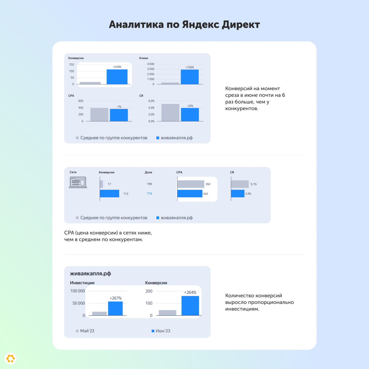Click the 100 000 axis value
369x369 pixels.
78,291
